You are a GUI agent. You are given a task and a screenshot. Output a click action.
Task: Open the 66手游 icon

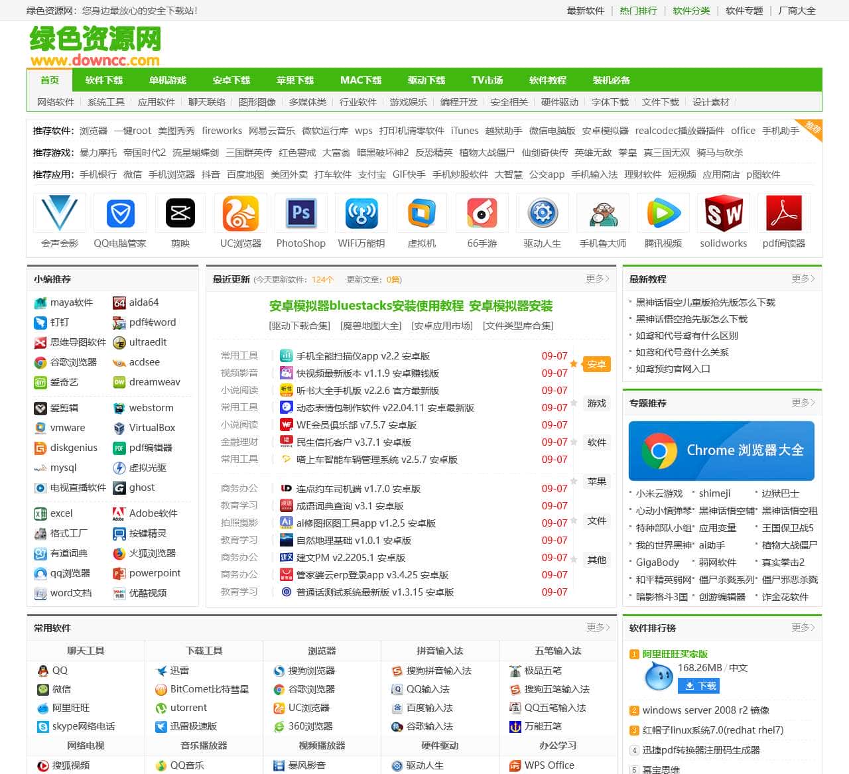pyautogui.click(x=482, y=213)
